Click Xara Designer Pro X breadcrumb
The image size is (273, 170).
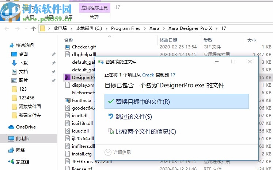pyautogui.click(x=190, y=28)
